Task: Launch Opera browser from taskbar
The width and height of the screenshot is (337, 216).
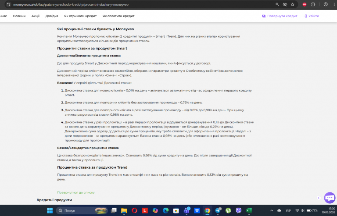Action: (x=134, y=211)
